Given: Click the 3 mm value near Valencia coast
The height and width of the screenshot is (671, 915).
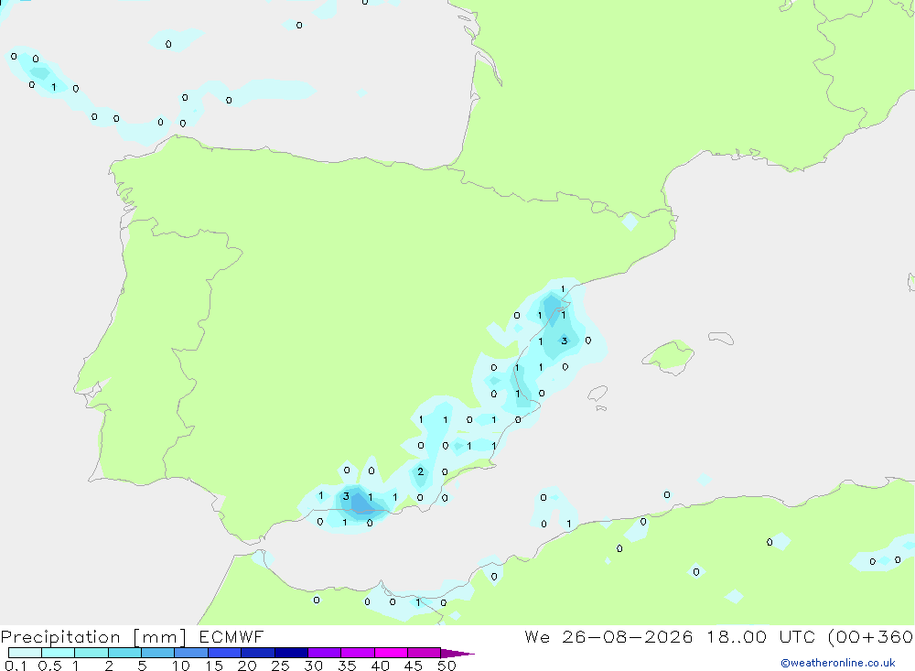Looking at the screenshot, I should click(564, 341).
